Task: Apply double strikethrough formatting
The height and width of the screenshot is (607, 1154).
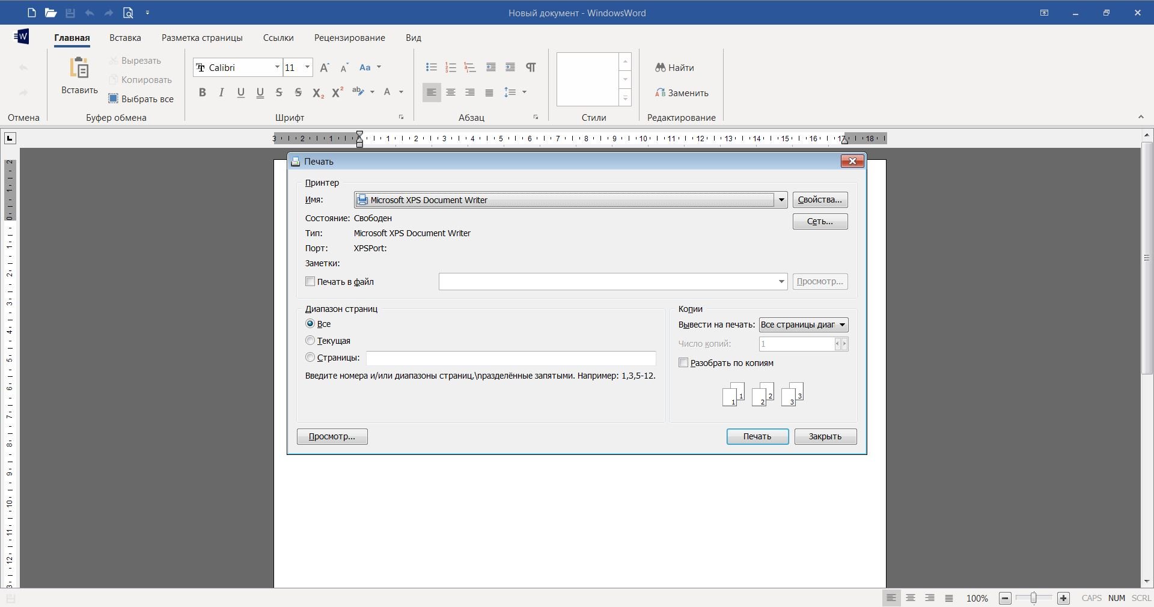Action: 298,92
